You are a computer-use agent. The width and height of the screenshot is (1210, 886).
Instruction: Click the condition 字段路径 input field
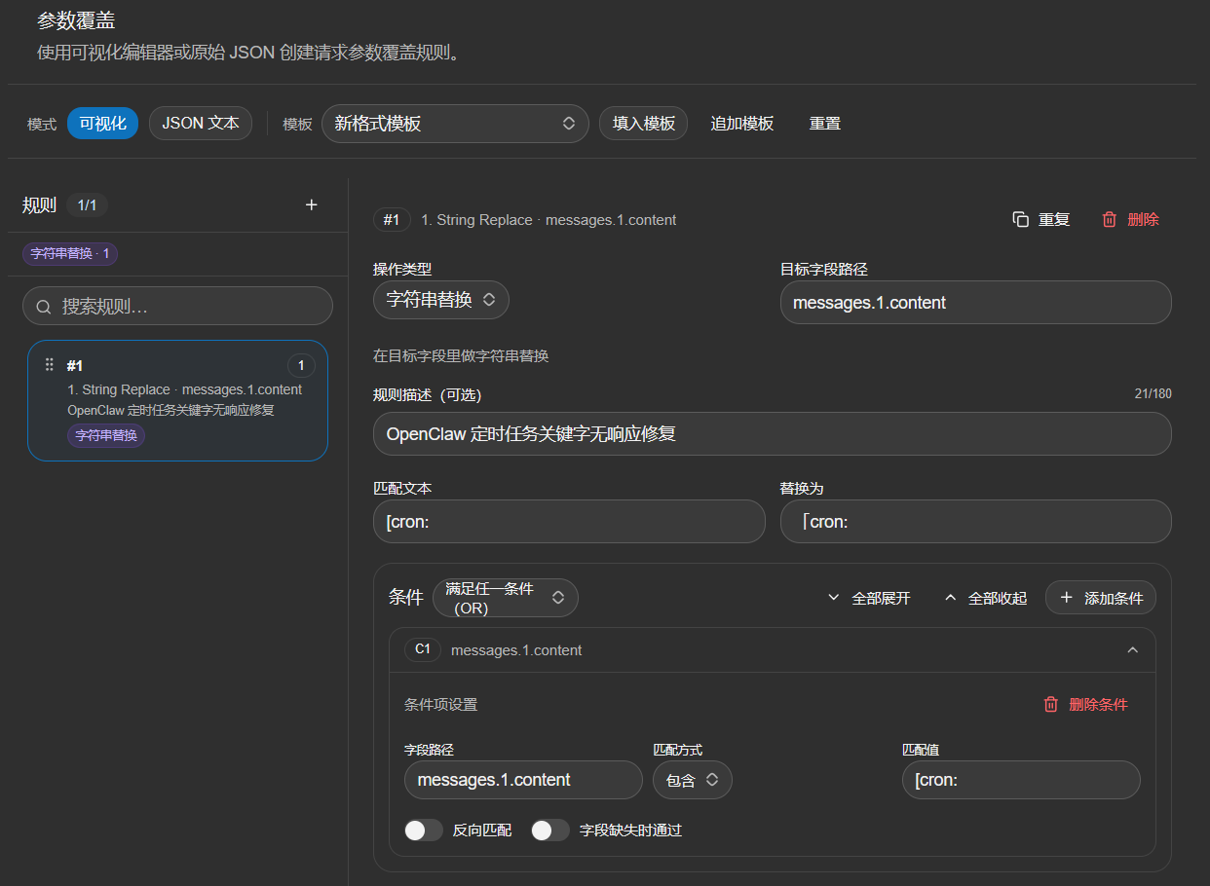click(x=523, y=780)
